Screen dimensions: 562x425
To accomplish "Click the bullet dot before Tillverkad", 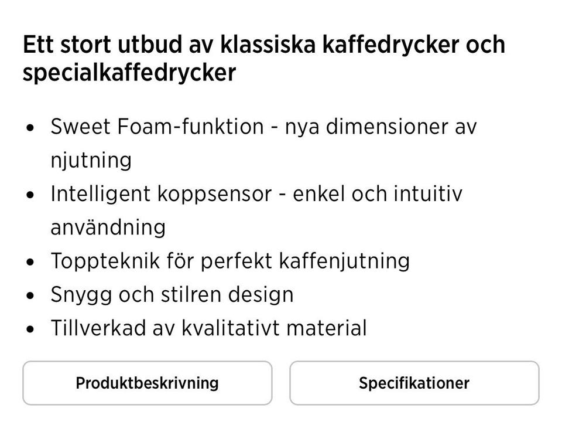I will point(30,328).
